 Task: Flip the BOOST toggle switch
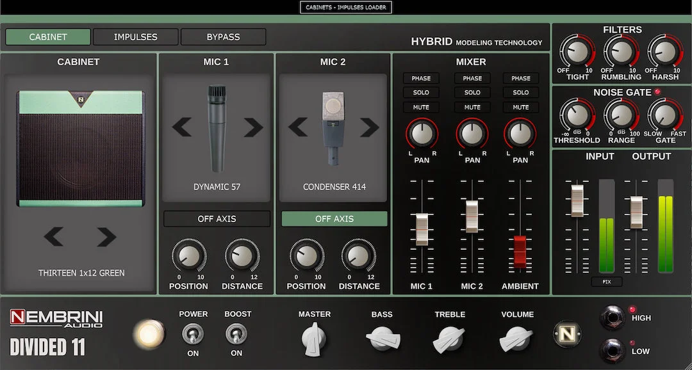236,334
